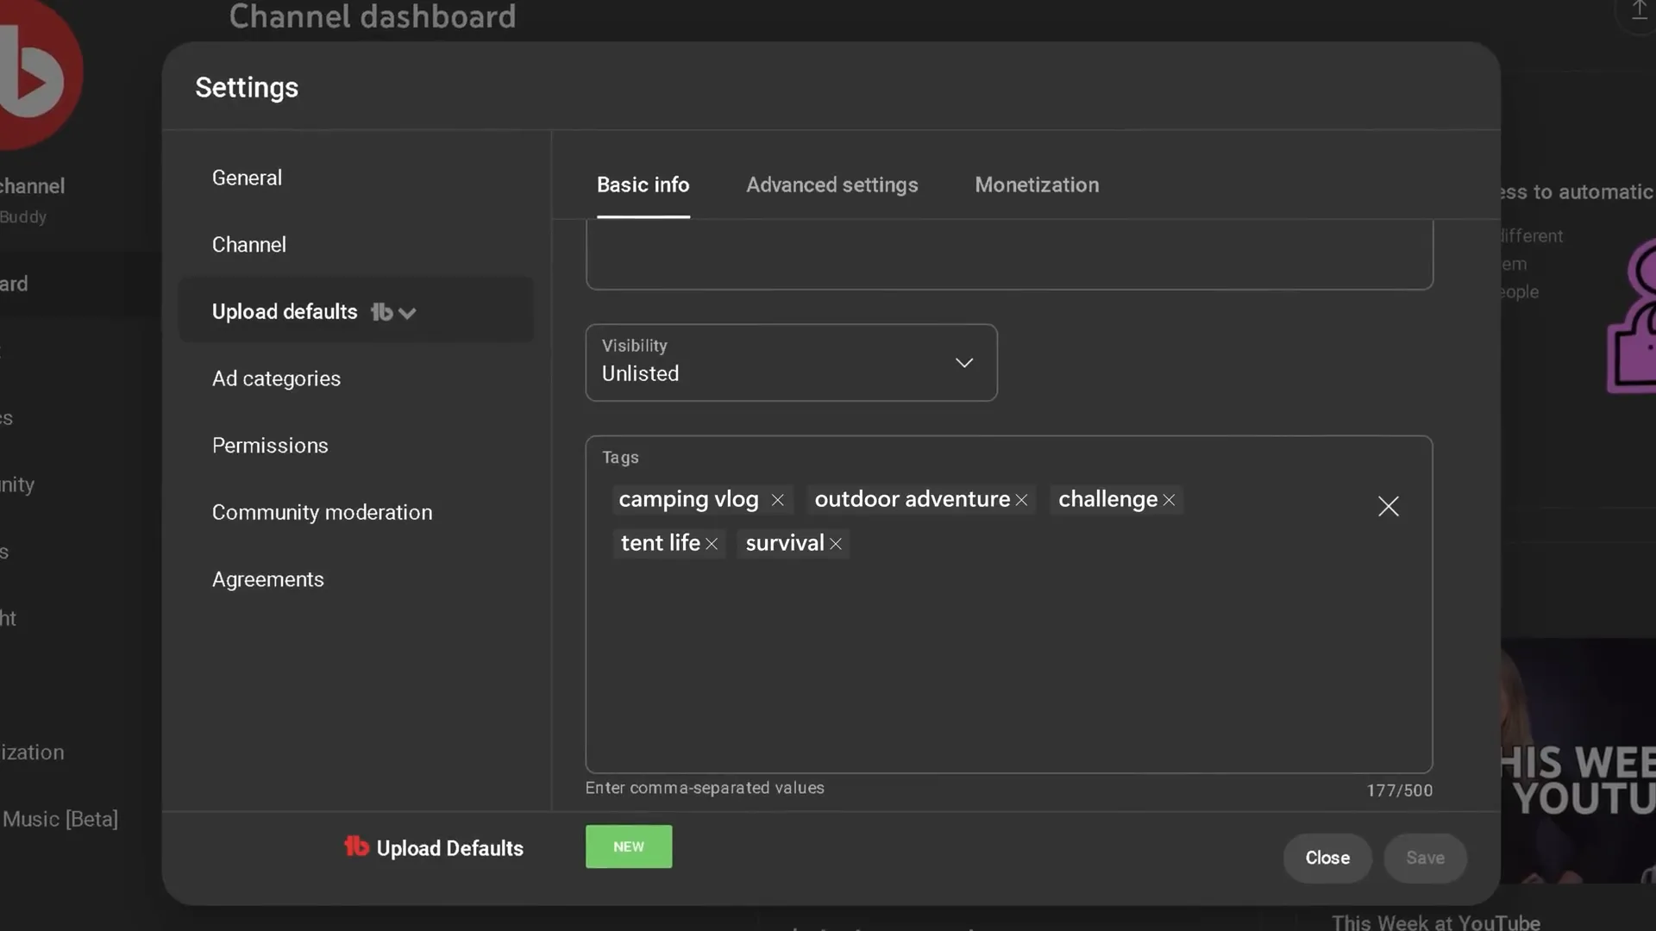This screenshot has height=931, width=1656.
Task: Click the green NEW badge
Action: (x=628, y=847)
